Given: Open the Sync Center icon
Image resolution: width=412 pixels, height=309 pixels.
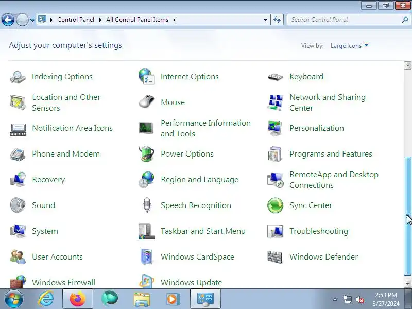Looking at the screenshot, I should pos(275,205).
